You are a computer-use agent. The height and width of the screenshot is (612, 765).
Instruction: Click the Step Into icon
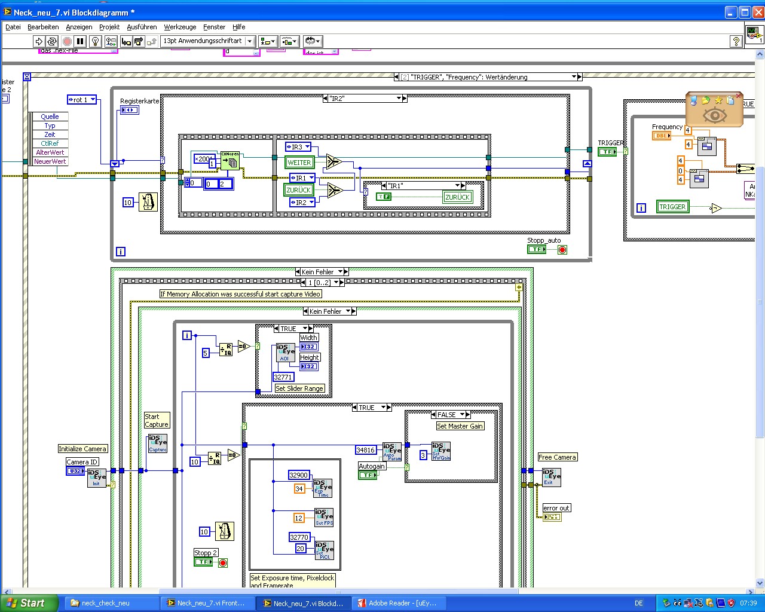point(126,41)
